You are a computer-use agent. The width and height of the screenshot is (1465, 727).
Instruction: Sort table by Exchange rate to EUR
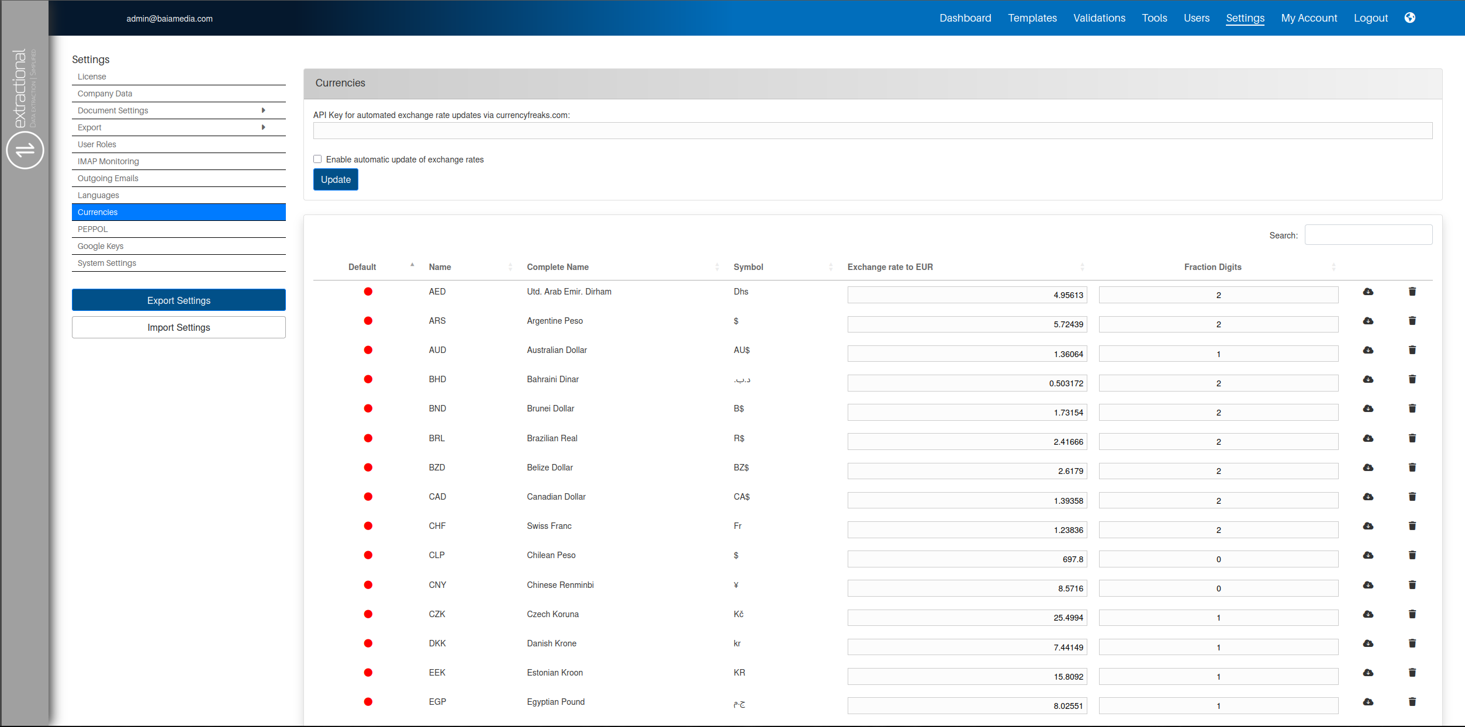click(x=890, y=267)
